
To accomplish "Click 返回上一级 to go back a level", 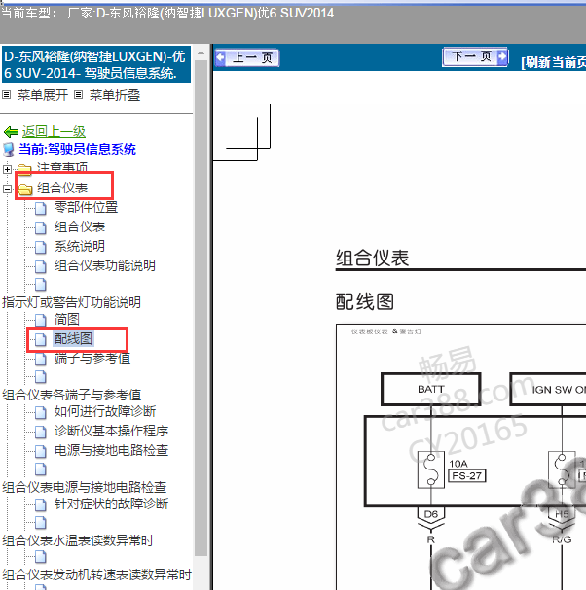I will pyautogui.click(x=54, y=131).
